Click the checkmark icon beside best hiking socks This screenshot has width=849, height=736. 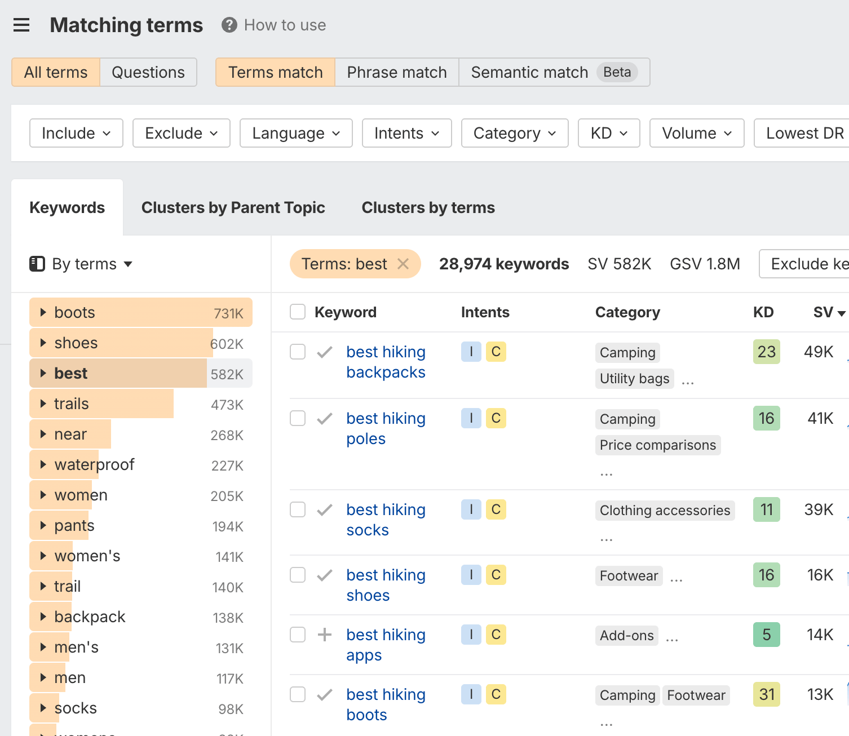(x=324, y=510)
